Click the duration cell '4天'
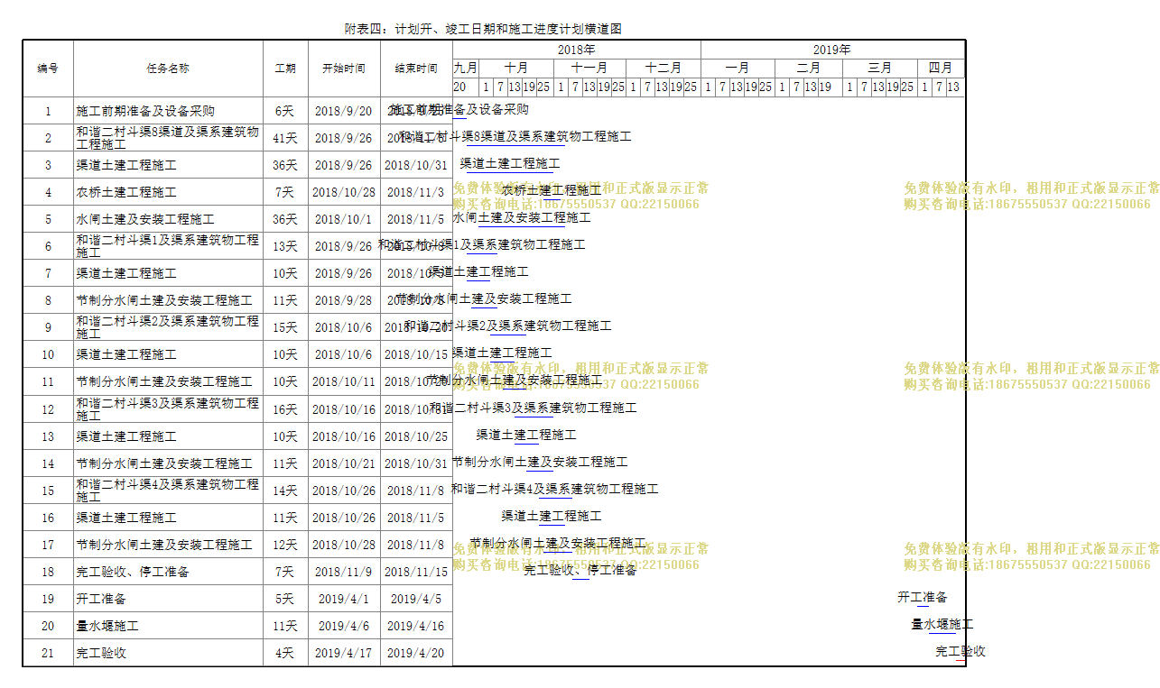This screenshot has width=1160, height=688. pos(285,653)
